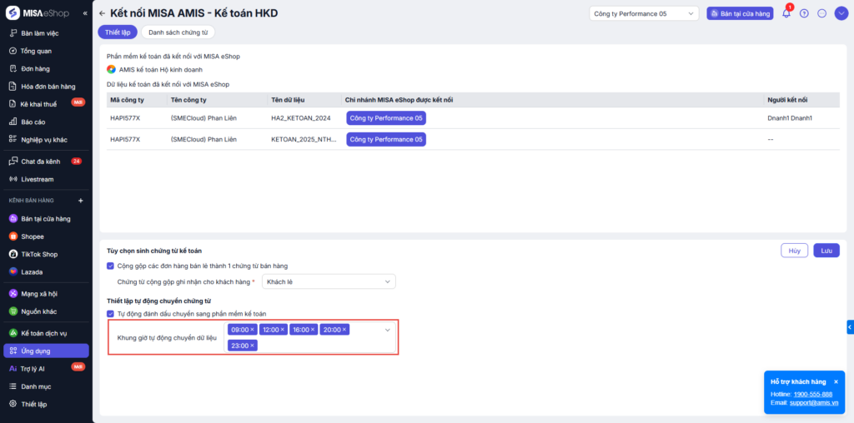Collapse the left sidebar with double-chevron
Viewport: 854px width, 423px height.
85,14
